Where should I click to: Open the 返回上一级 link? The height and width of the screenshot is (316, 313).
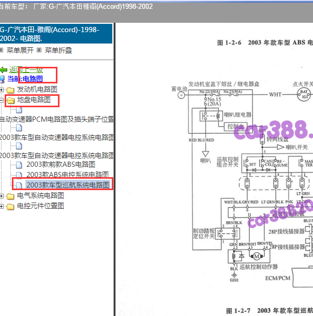[x=26, y=70]
